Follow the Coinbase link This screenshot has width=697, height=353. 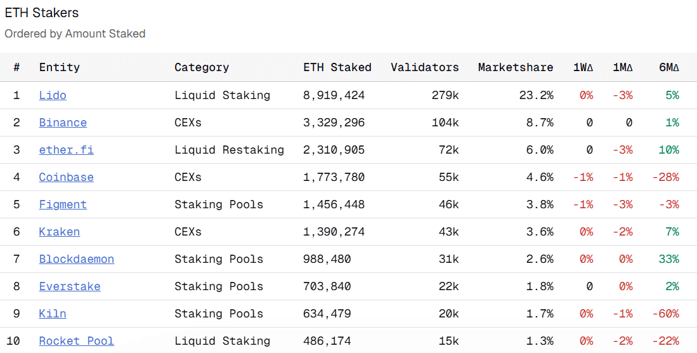click(x=66, y=177)
